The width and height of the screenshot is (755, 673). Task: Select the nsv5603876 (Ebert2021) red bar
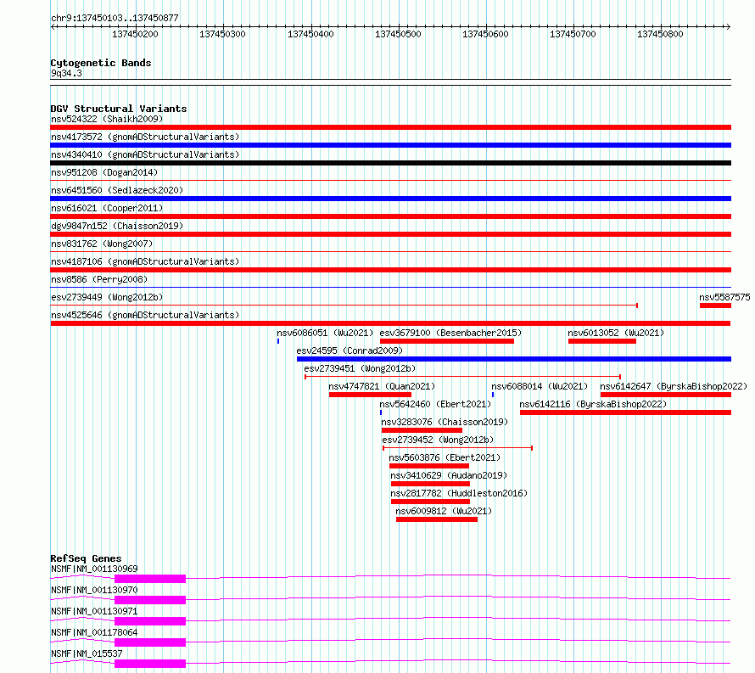tap(429, 466)
